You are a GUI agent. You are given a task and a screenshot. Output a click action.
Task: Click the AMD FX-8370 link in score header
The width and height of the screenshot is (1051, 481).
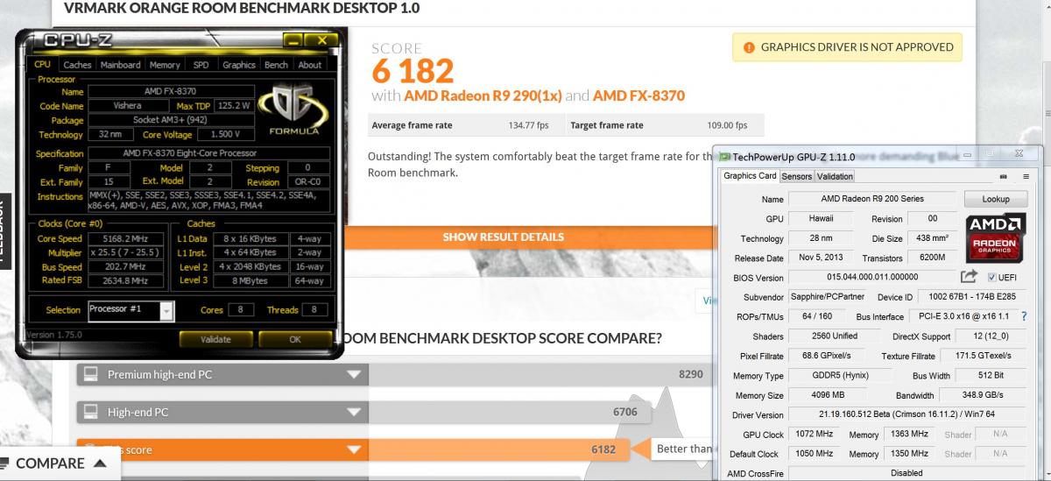[638, 95]
